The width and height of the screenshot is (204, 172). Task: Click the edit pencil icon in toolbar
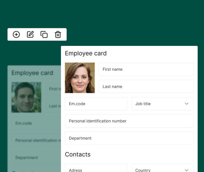30,34
